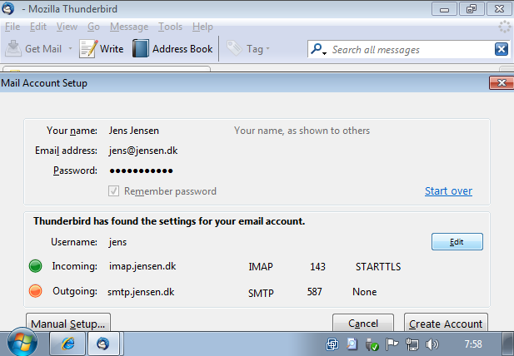Click the outgoing port 587 value
This screenshot has height=356, width=514.
tap(315, 292)
